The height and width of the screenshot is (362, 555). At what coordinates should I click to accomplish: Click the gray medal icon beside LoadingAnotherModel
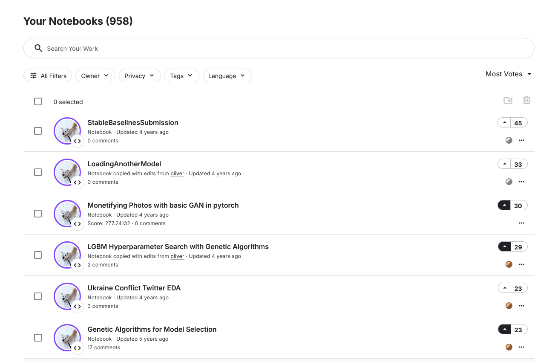[x=509, y=182]
